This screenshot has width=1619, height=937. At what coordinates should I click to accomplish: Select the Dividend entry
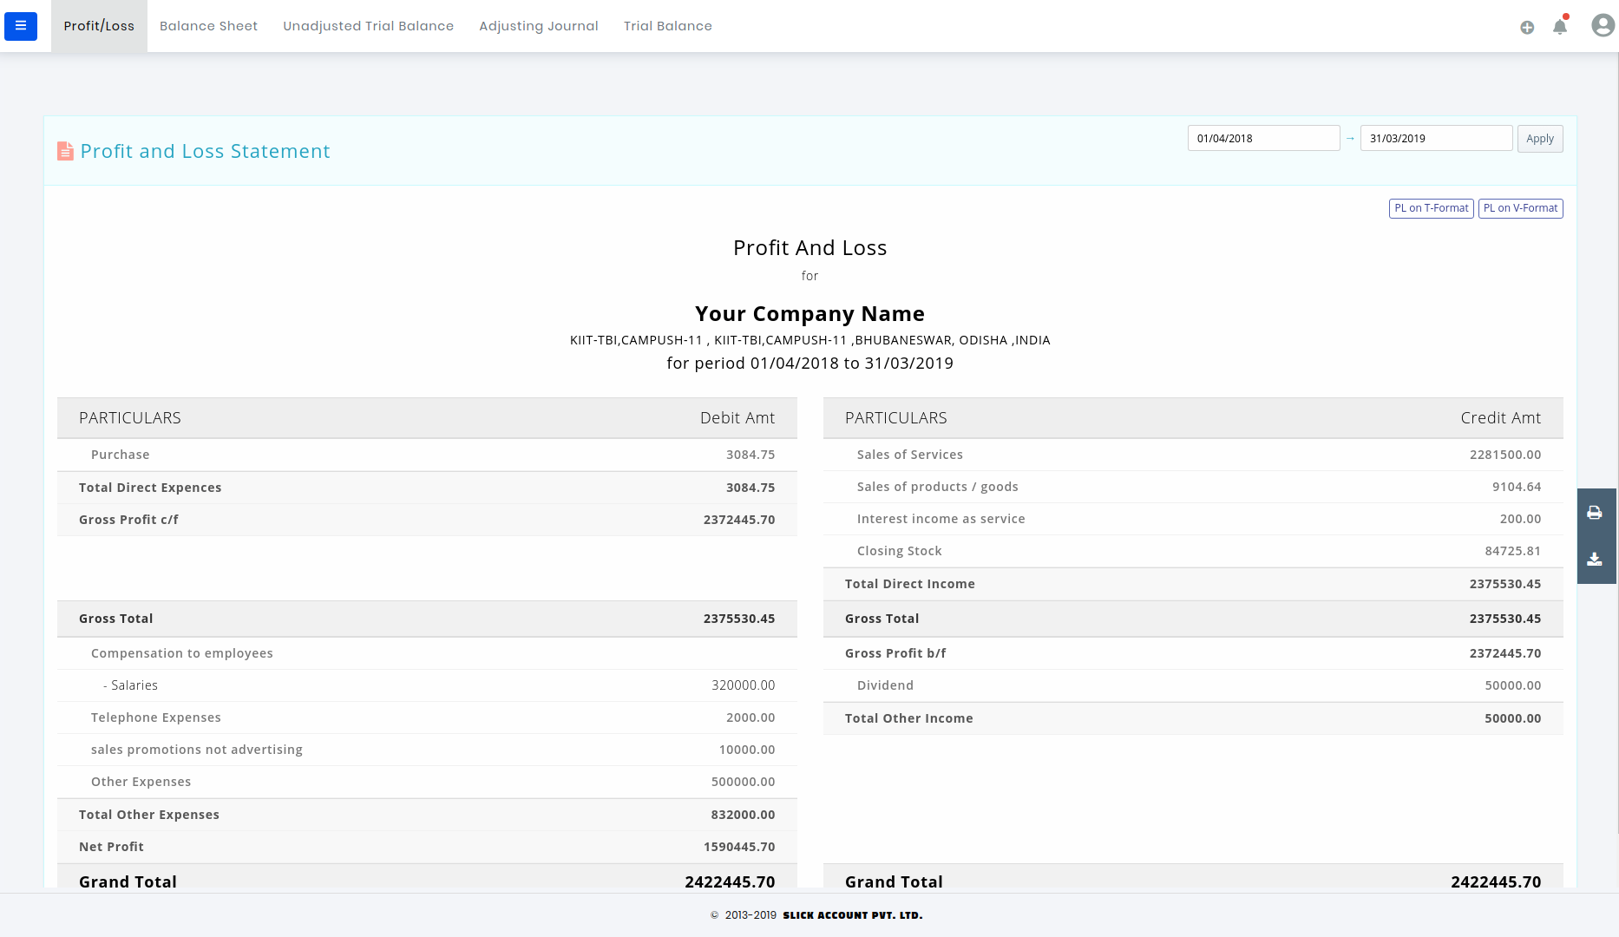(x=1193, y=685)
